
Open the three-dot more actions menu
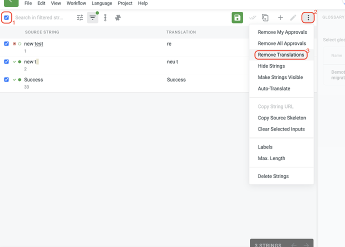coord(308,17)
